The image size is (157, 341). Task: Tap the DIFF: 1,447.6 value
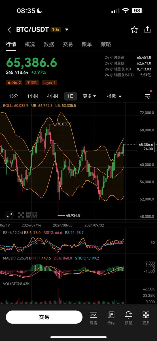coord(39,258)
